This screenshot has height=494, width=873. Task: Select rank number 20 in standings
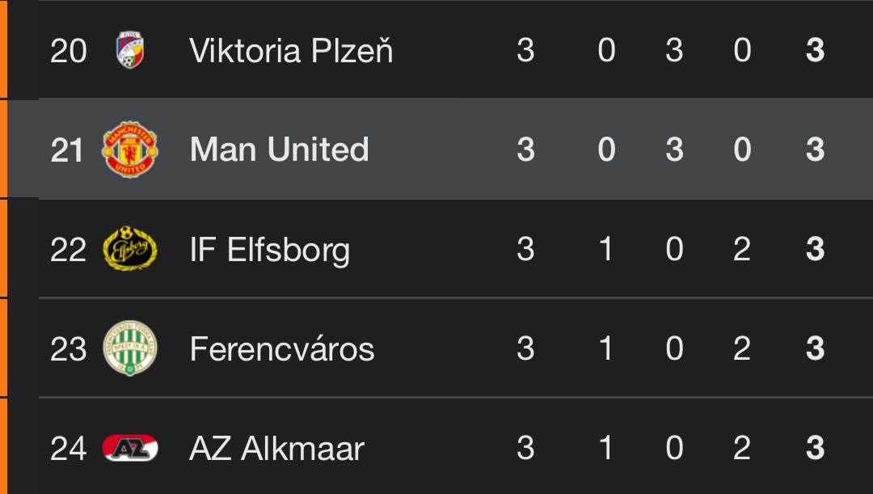coord(69,51)
